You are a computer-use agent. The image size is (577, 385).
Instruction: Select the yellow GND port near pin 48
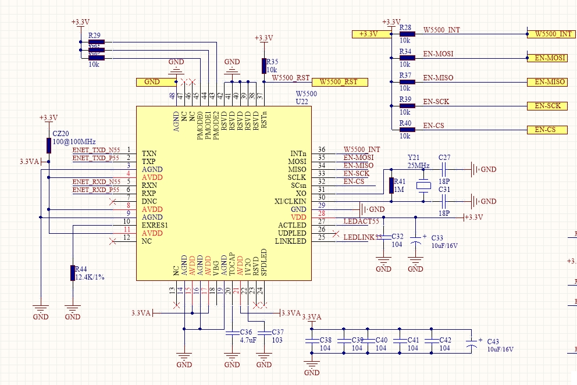pyautogui.click(x=157, y=82)
